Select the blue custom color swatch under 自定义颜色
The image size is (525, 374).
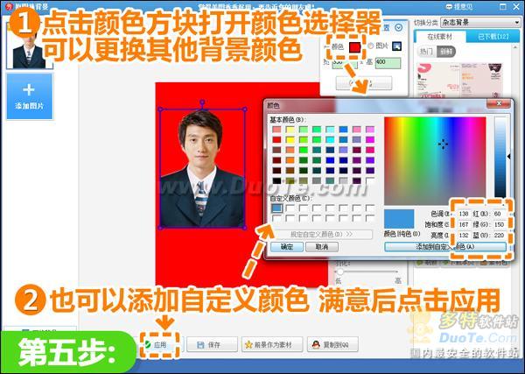pyautogui.click(x=276, y=208)
